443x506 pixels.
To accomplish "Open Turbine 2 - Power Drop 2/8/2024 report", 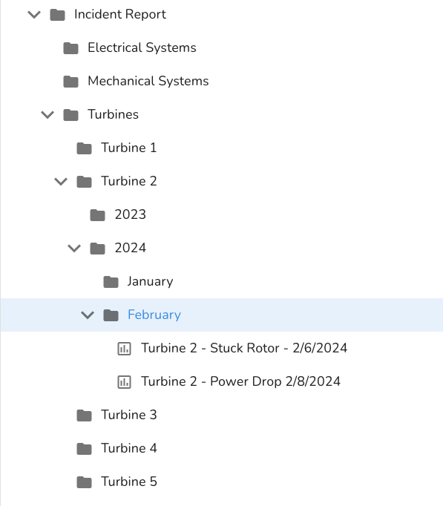I will tap(240, 381).
